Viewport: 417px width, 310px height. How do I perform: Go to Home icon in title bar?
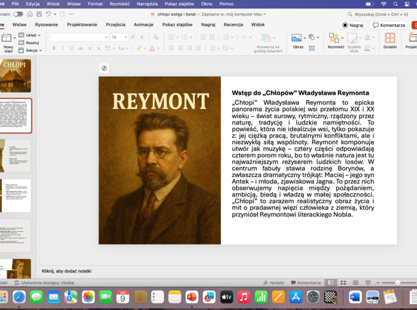pos(31,14)
